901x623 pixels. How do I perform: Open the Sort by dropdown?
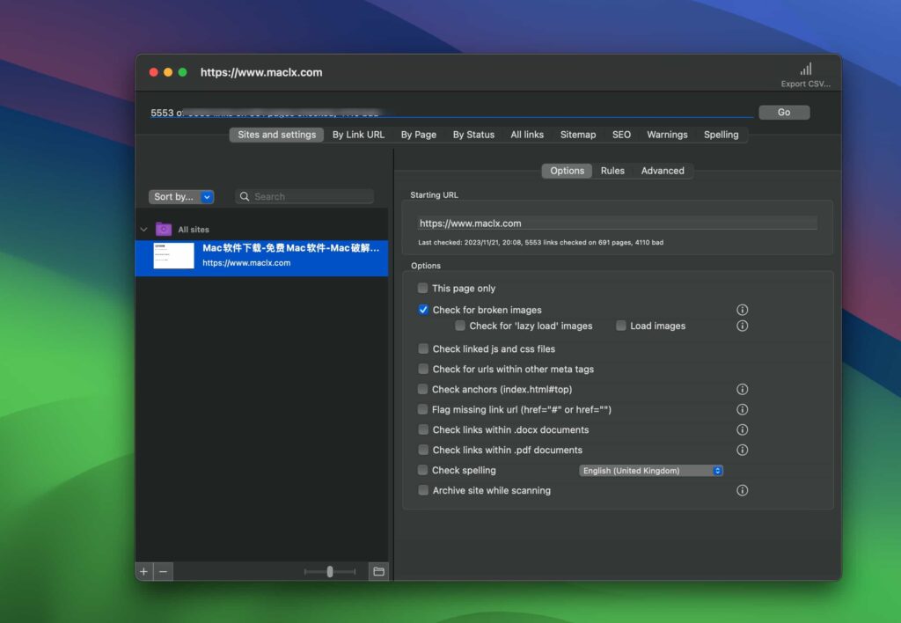181,197
